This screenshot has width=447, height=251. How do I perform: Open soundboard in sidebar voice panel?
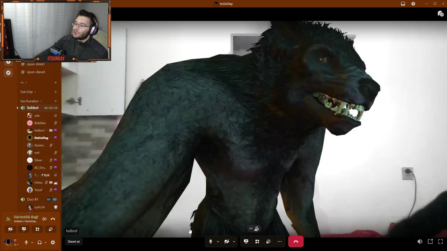(51, 229)
